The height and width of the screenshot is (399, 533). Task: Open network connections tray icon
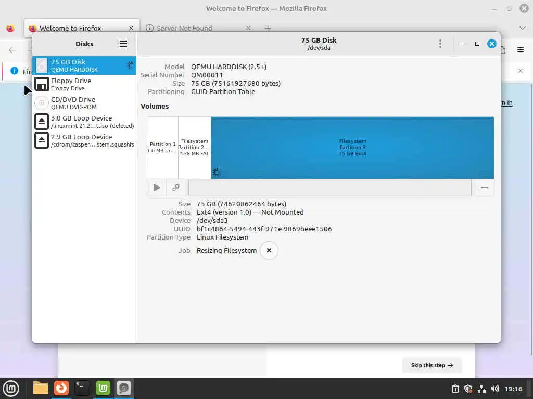tap(481, 389)
